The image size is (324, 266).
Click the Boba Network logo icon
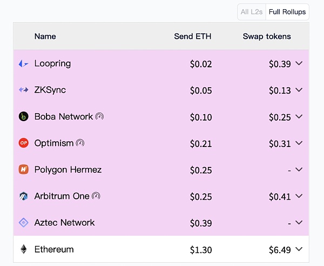tap(23, 116)
